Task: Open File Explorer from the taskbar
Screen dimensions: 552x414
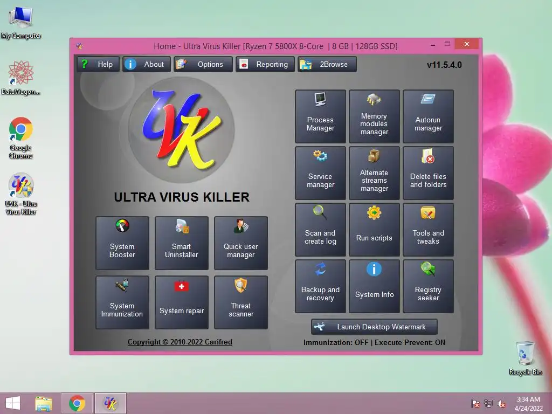Action: coord(43,403)
